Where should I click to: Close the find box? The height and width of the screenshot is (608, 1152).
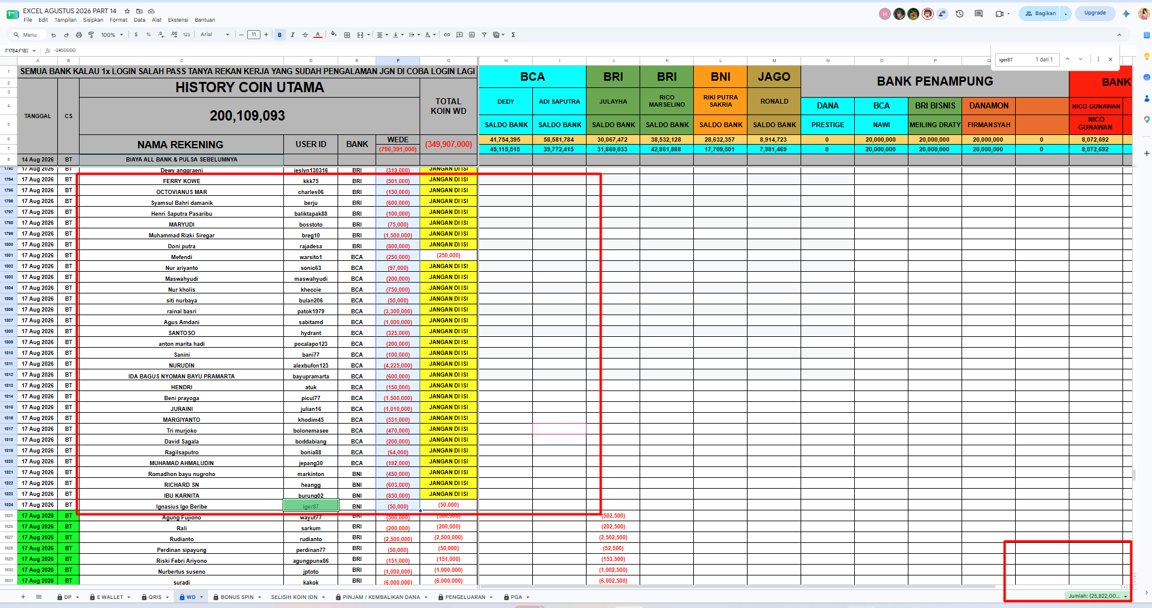[1110, 59]
